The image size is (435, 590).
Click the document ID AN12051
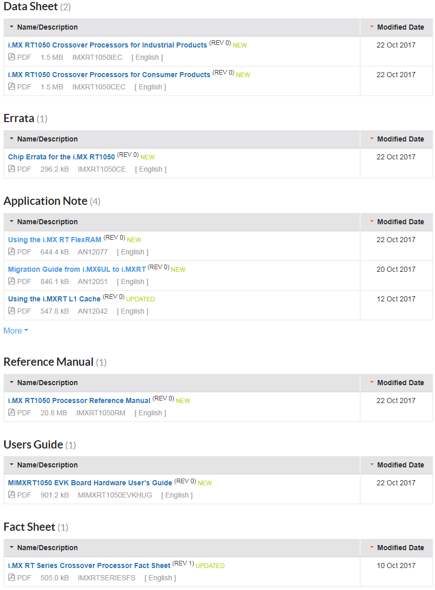pos(93,281)
